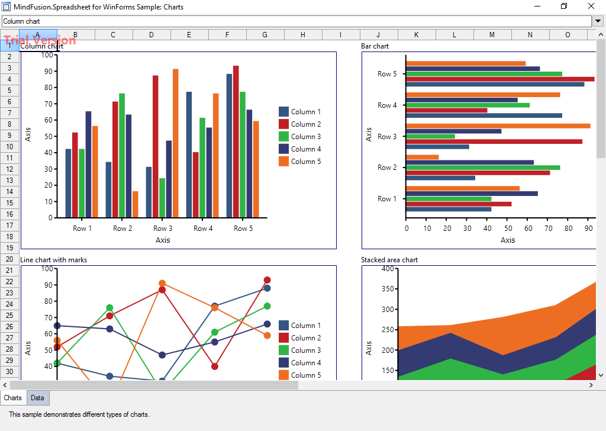
Task: Select the Charts tab
Action: [x=12, y=398]
